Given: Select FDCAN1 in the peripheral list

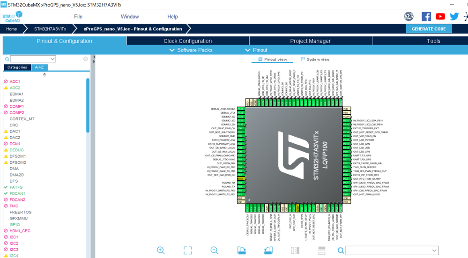Looking at the screenshot, I should pyautogui.click(x=17, y=193).
